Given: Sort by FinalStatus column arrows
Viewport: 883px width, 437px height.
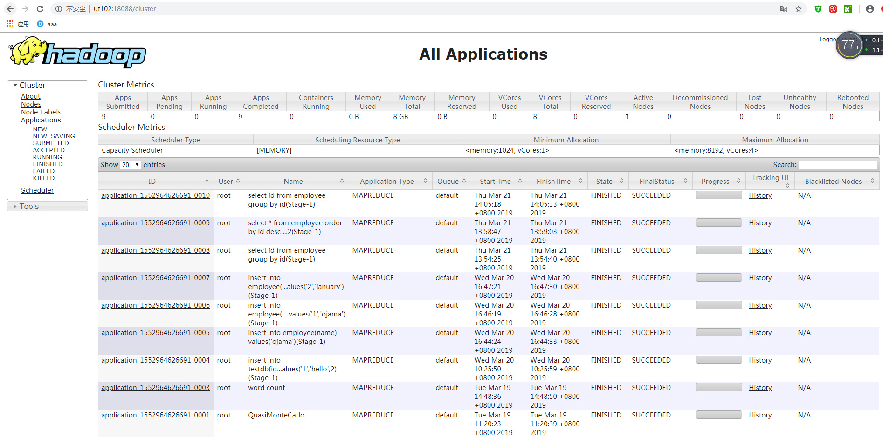Looking at the screenshot, I should [x=685, y=181].
